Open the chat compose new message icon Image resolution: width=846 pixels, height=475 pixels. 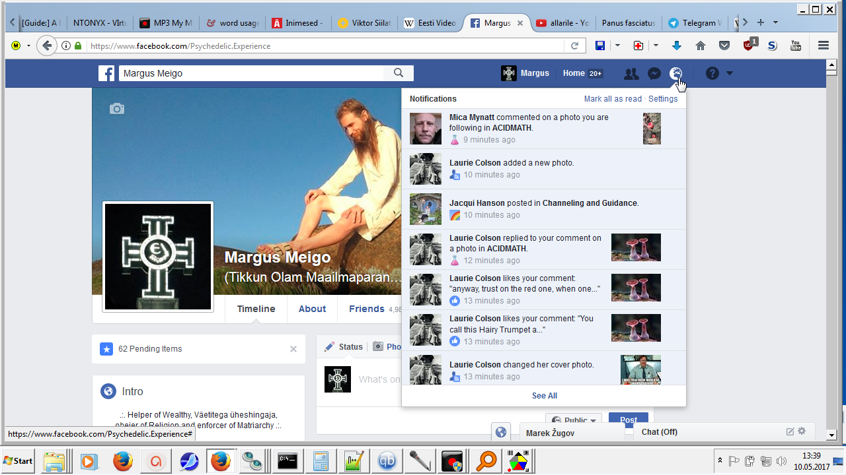tap(790, 431)
